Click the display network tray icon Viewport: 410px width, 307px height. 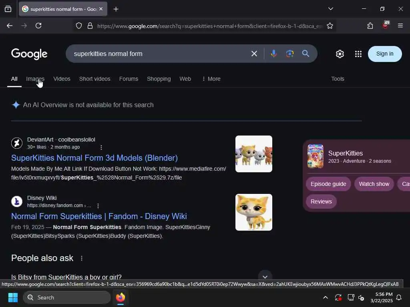[x=351, y=297]
